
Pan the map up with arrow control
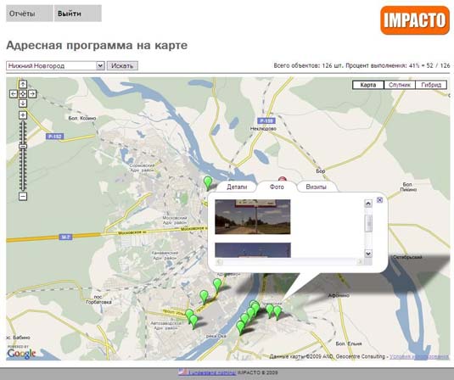pyautogui.click(x=23, y=84)
